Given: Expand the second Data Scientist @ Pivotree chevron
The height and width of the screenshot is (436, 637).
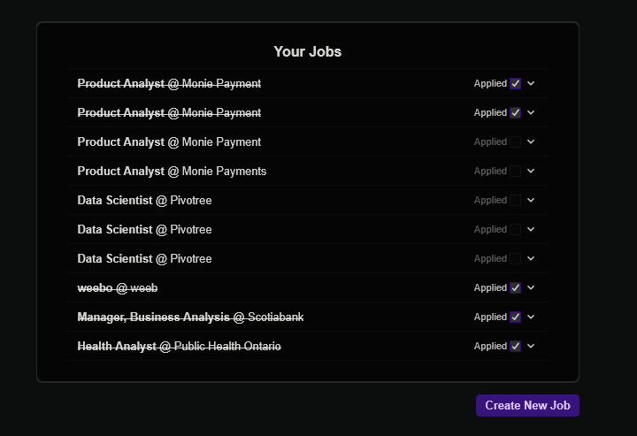Looking at the screenshot, I should (531, 229).
